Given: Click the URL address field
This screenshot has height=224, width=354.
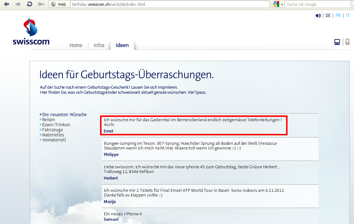Looking at the screenshot, I should (170, 4).
